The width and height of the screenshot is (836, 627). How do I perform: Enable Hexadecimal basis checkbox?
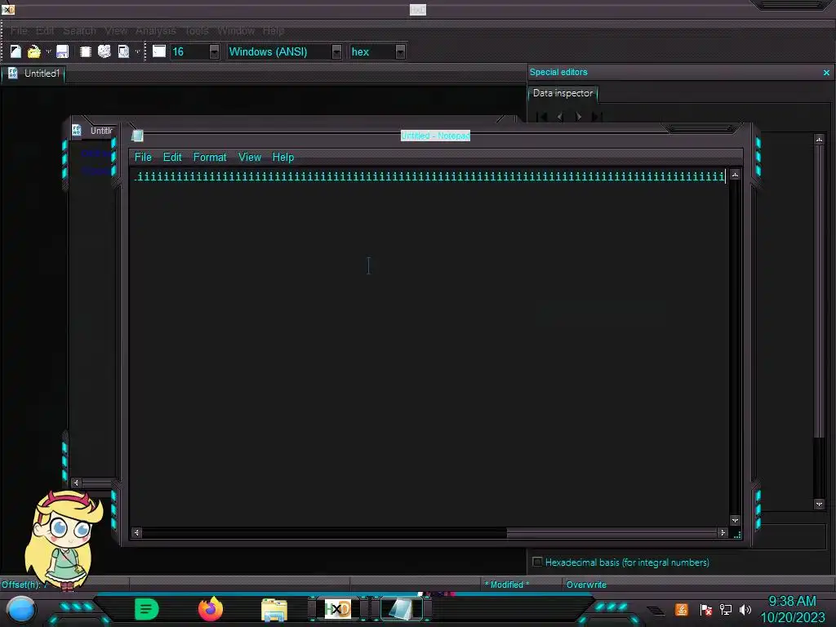pyautogui.click(x=537, y=562)
